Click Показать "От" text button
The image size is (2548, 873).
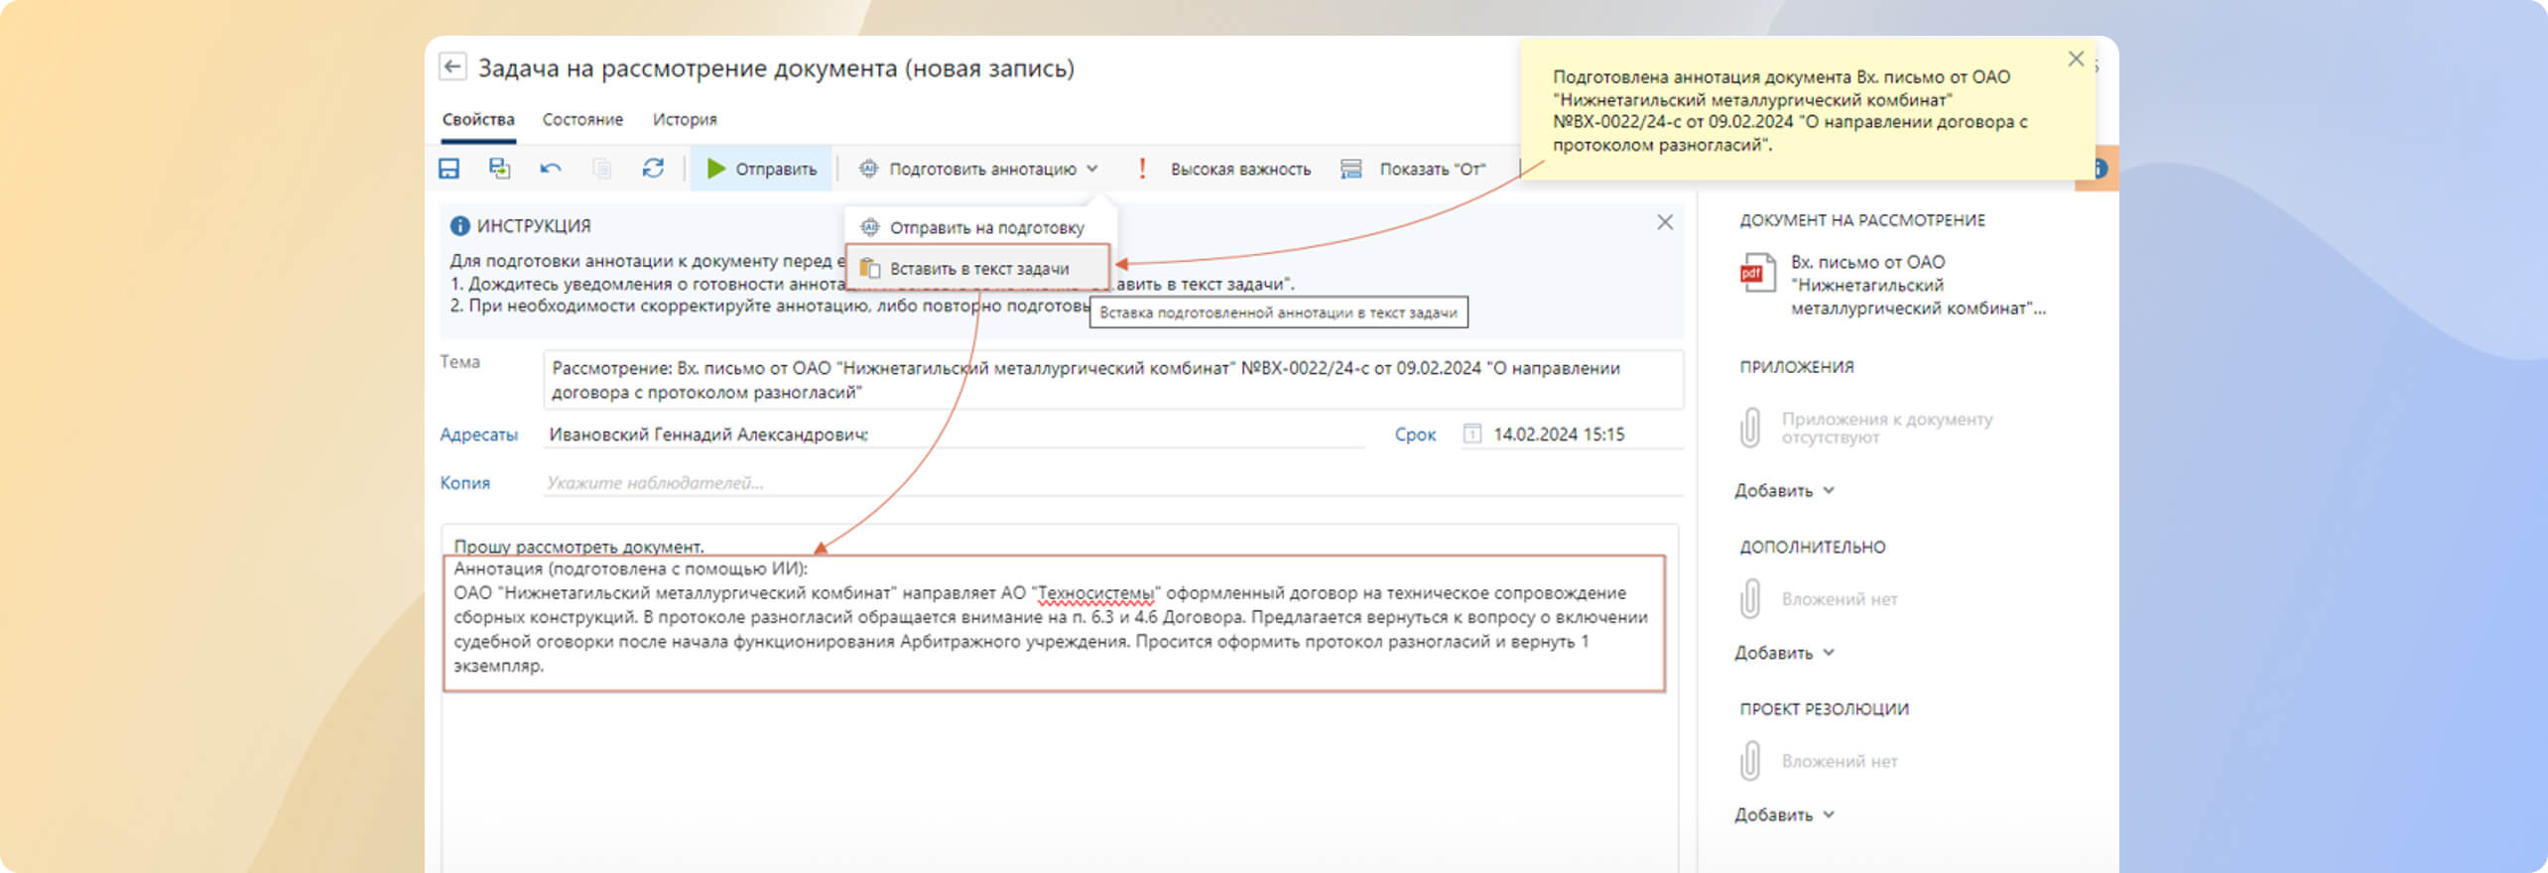tap(1432, 170)
